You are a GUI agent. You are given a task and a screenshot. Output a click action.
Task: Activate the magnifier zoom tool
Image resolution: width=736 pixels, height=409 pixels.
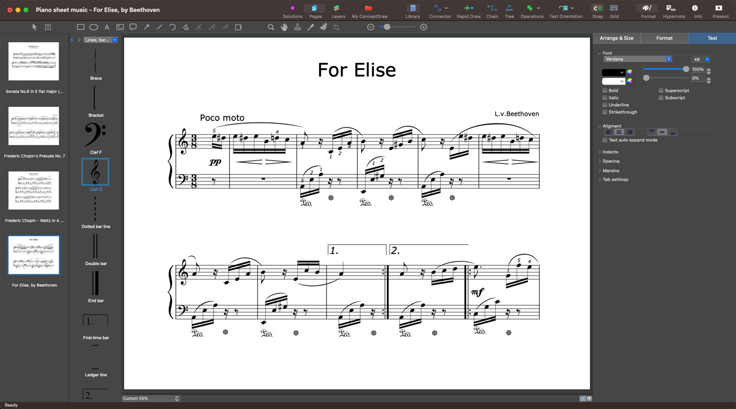coord(271,27)
